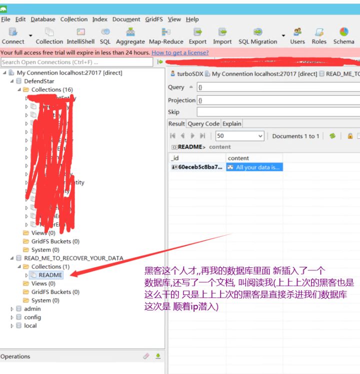Click the Search Open Connections field

coord(76,62)
